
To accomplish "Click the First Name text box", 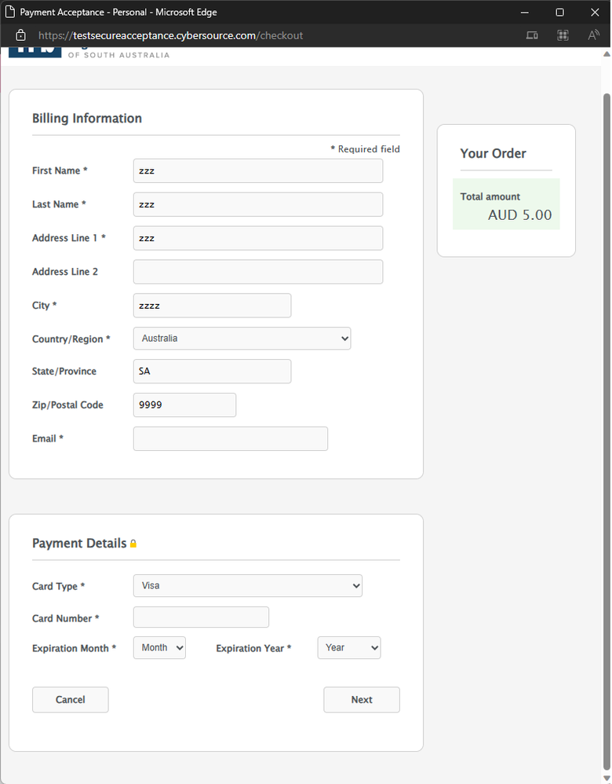I will pos(257,170).
